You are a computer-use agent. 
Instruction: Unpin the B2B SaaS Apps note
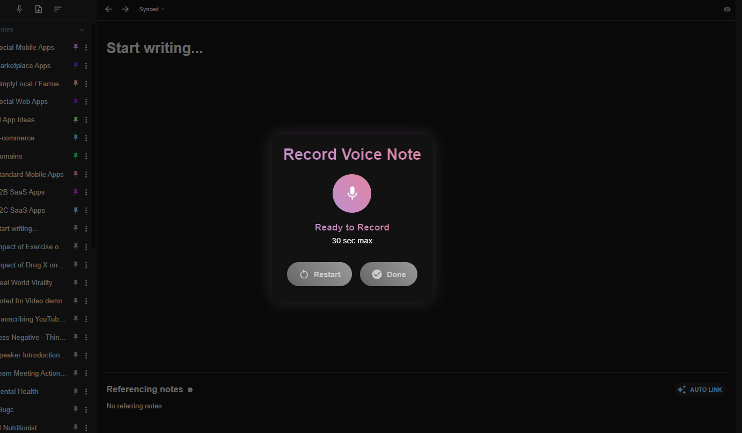pos(76,192)
